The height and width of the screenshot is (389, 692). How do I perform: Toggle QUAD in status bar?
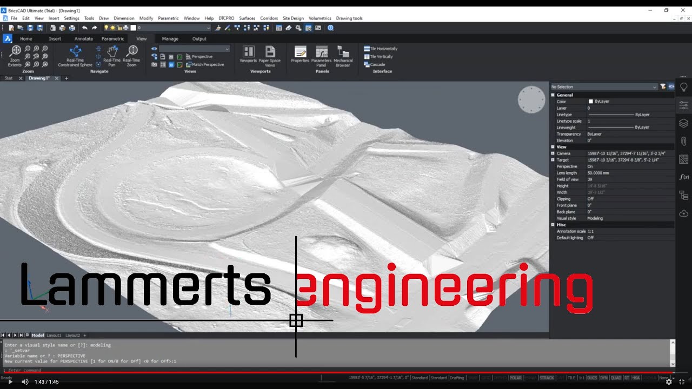point(615,378)
